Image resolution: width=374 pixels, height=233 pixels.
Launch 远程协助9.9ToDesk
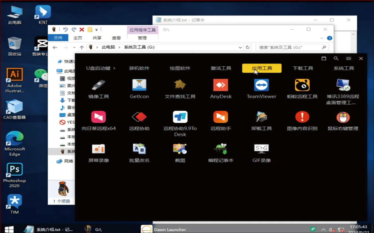180,124
